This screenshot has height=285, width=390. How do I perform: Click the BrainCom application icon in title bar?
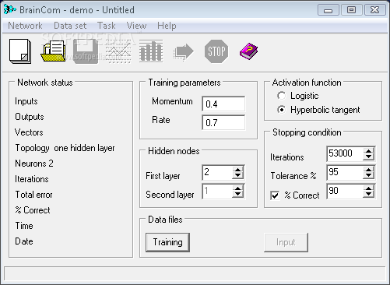point(10,9)
